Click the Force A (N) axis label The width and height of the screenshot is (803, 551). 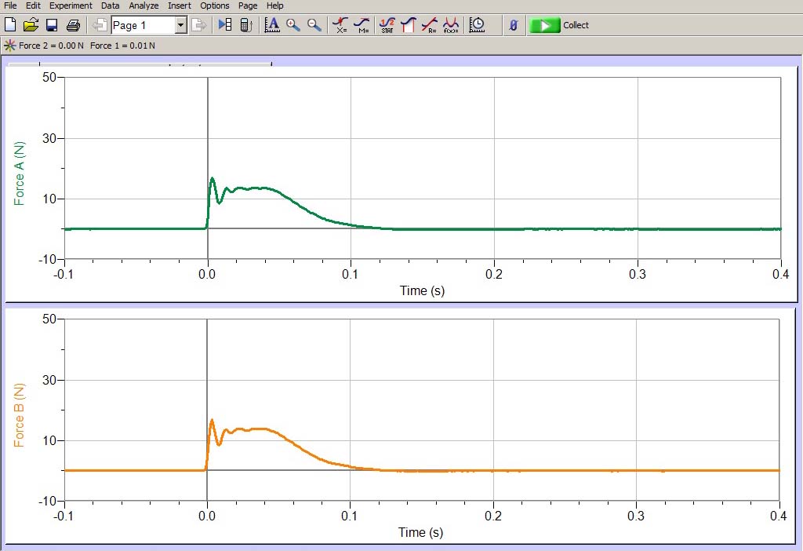coord(20,173)
